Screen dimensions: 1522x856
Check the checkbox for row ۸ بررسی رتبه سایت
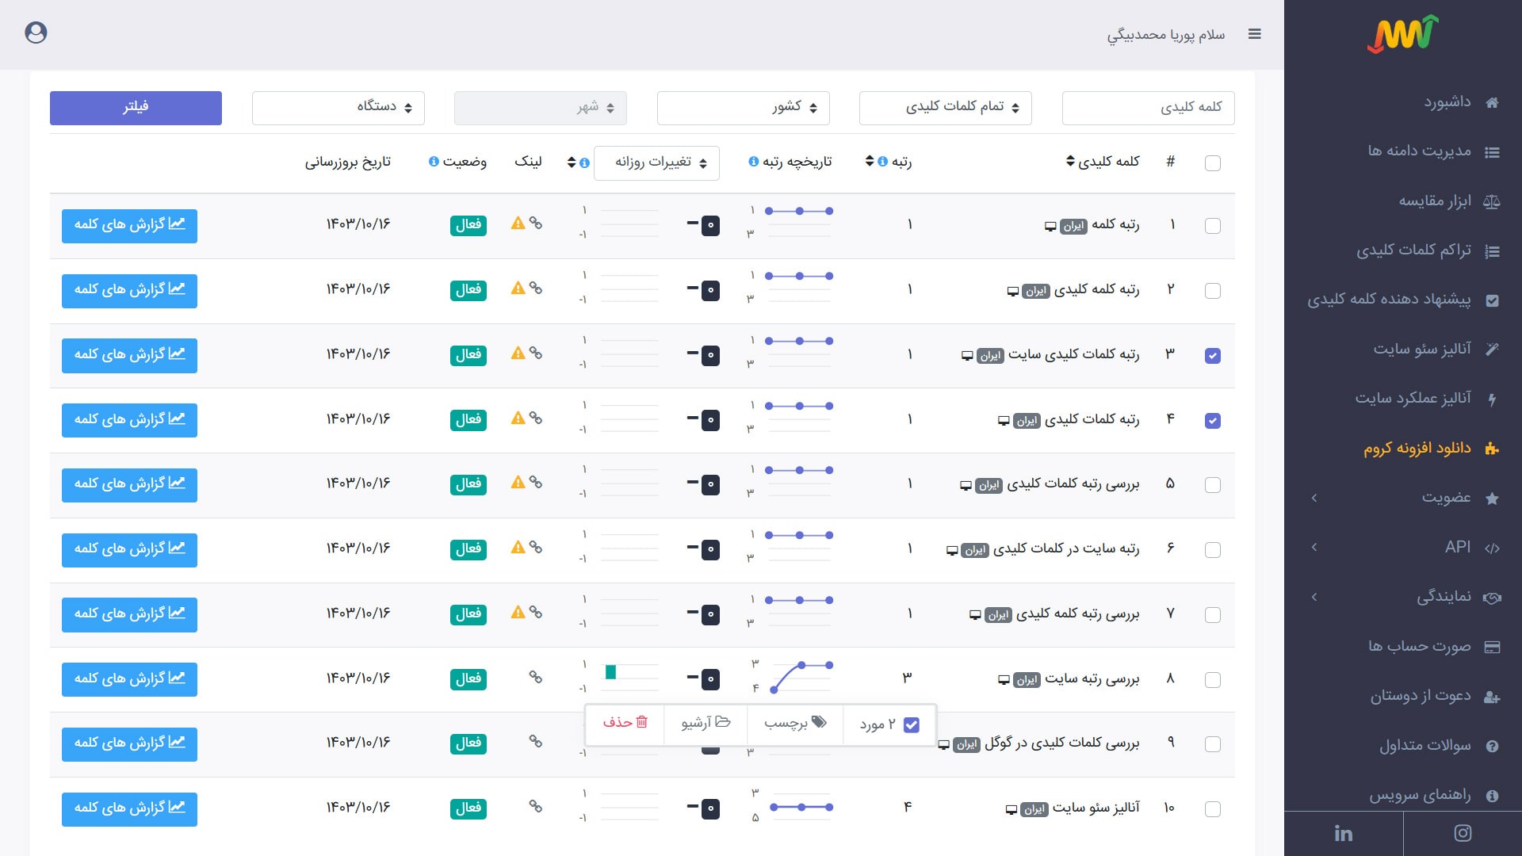point(1212,680)
